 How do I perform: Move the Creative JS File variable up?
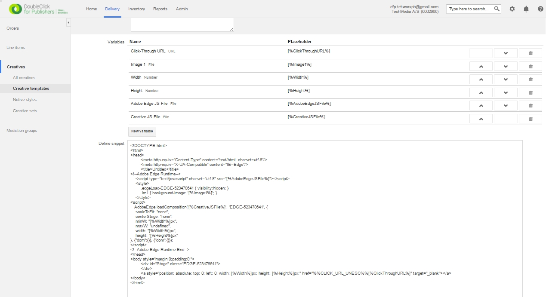click(x=481, y=119)
